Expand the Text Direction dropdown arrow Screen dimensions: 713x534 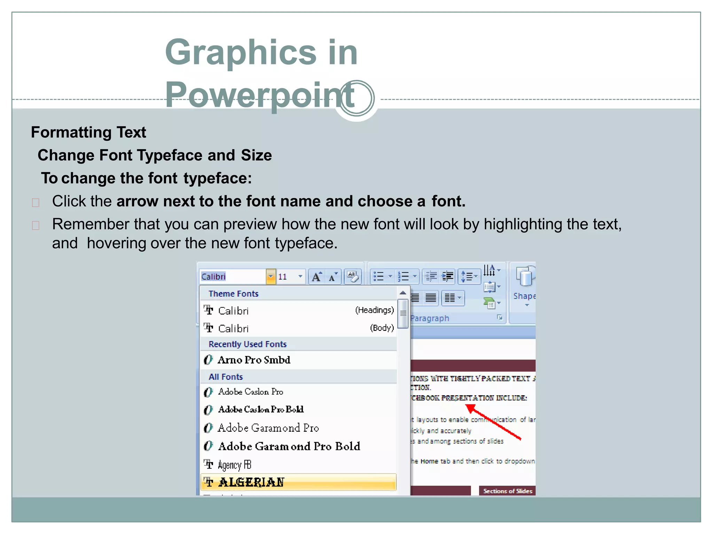click(x=499, y=270)
